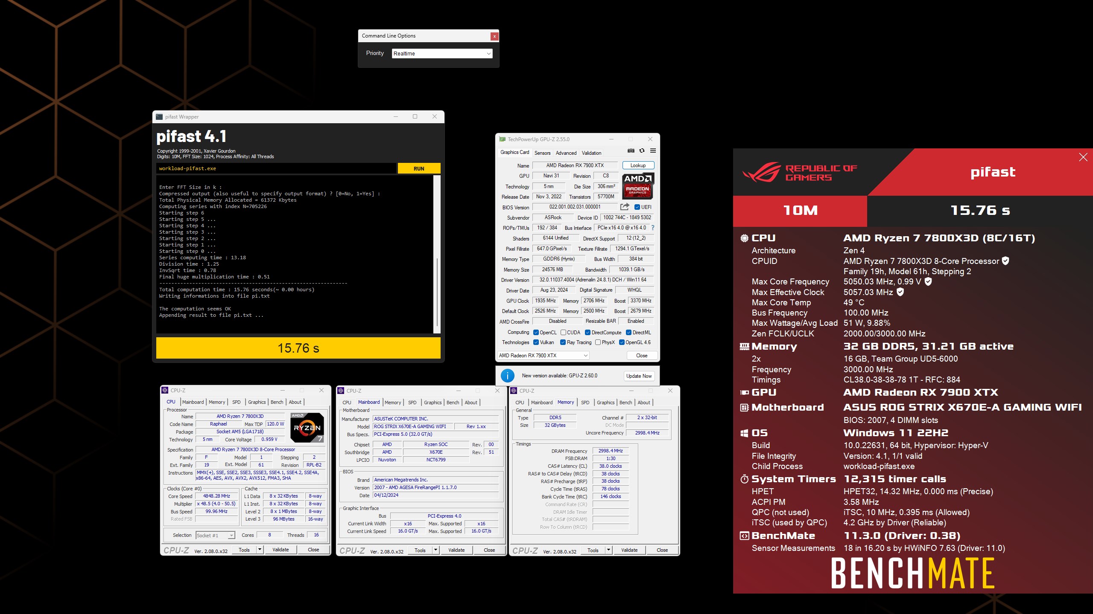Image resolution: width=1093 pixels, height=614 pixels.
Task: Click the Ryzen 7 logo in CPU-Z
Action: click(x=307, y=427)
